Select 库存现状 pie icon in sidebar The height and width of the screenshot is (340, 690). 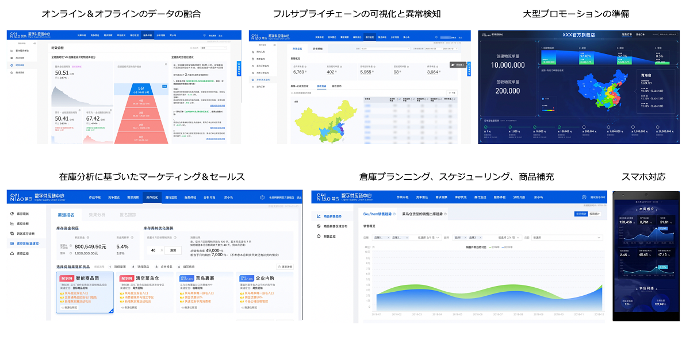pyautogui.click(x=13, y=214)
